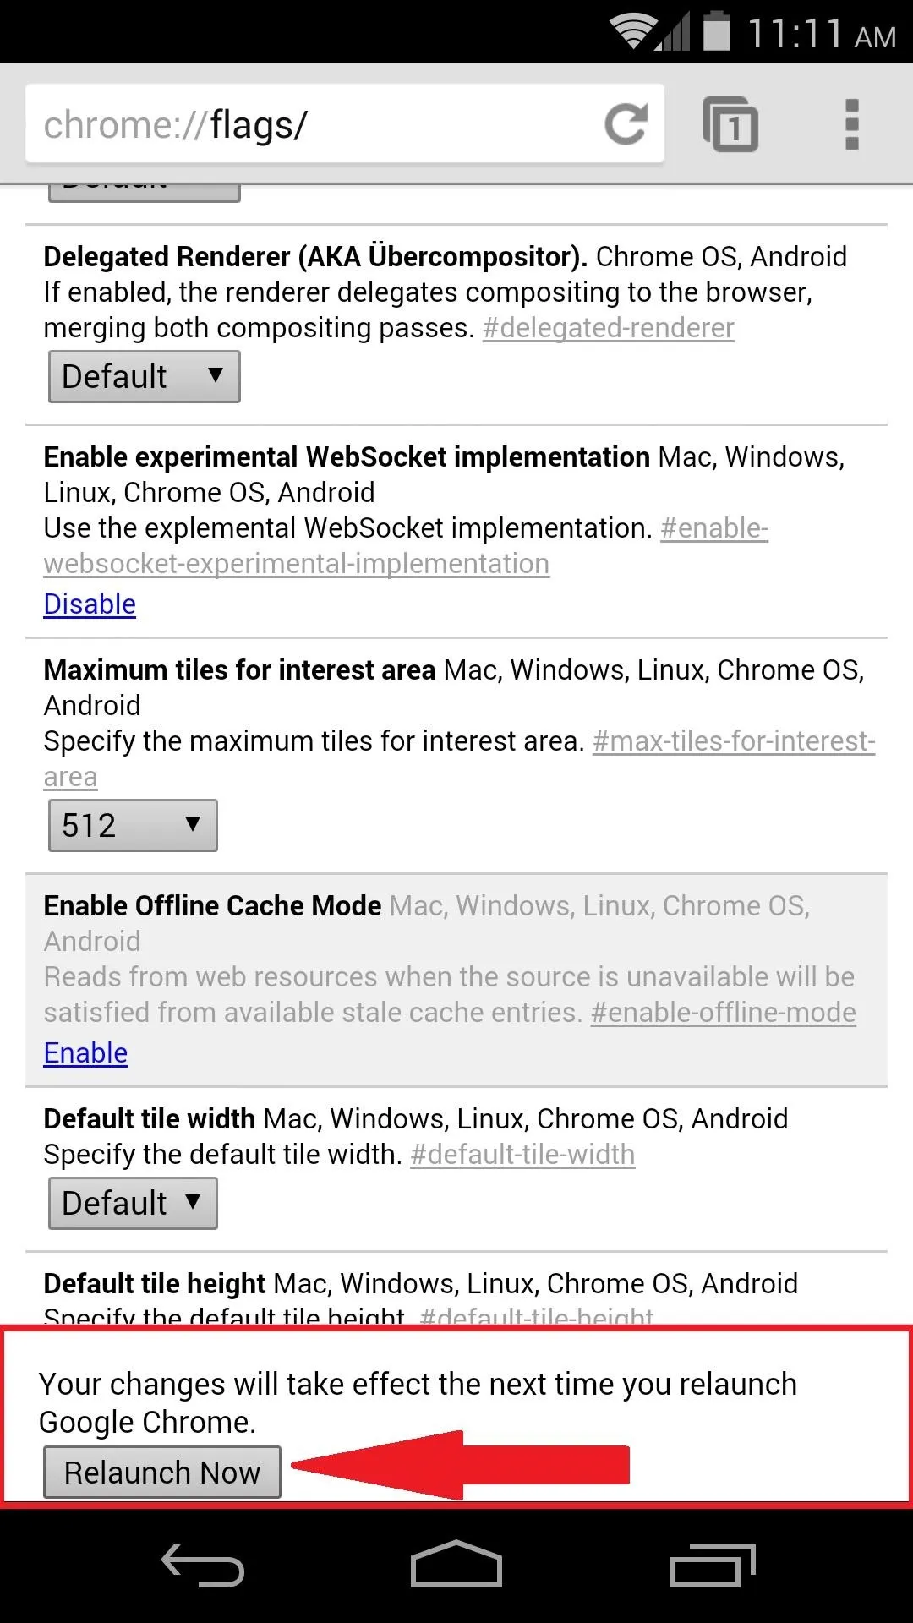Open the #delegated-renderer anchor link

point(609,328)
